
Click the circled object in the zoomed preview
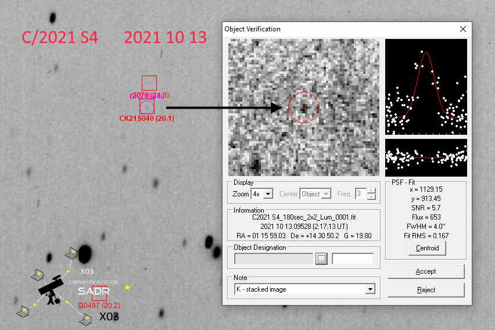[x=304, y=107]
